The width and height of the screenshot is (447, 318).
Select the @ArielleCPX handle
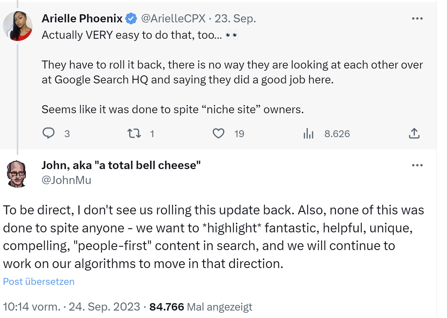(x=173, y=19)
